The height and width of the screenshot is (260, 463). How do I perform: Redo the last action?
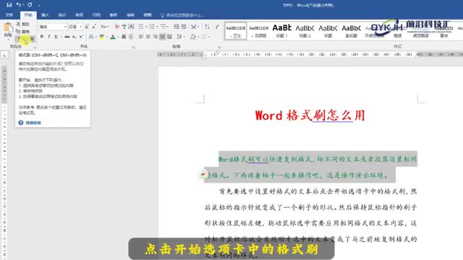point(30,5)
